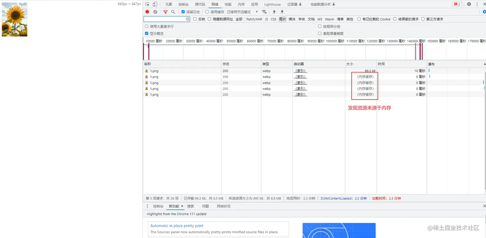The image size is (486, 238).
Task: Open 'Automatic in place pretty print' link
Action: click(x=177, y=226)
